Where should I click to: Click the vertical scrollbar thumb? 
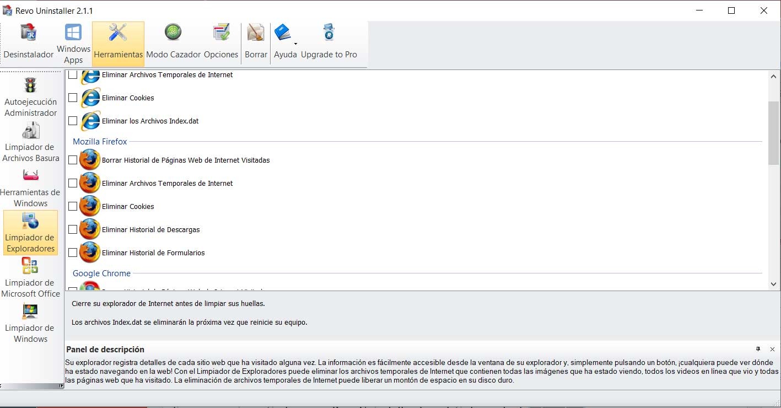[x=774, y=133]
